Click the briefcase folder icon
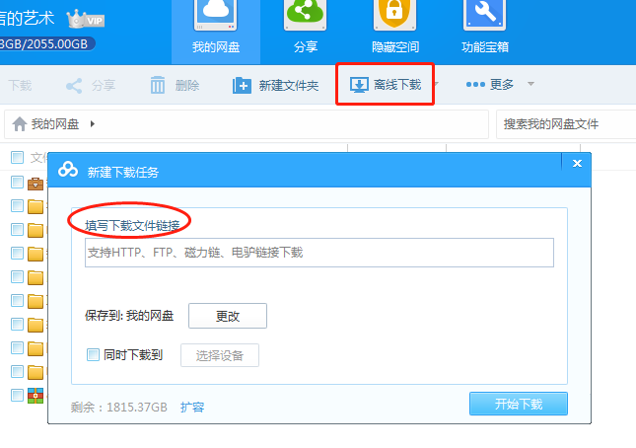The image size is (636, 448). coord(35,184)
